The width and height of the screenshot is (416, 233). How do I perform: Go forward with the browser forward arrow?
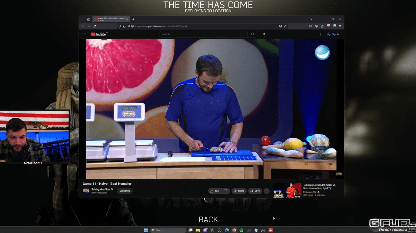click(x=89, y=26)
